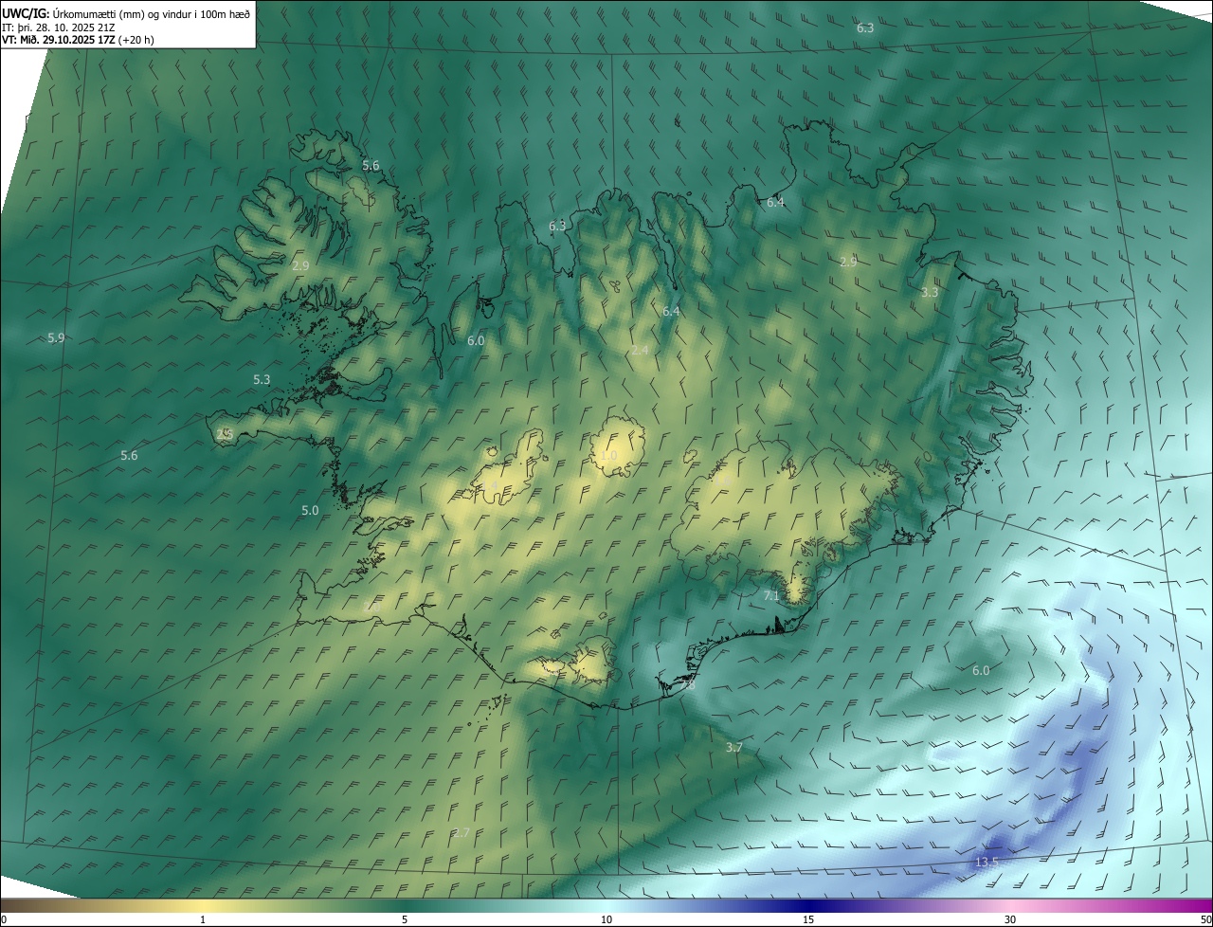The height and width of the screenshot is (927, 1213).
Task: Click the 3.7 value south of Iceland
Action: pos(734,748)
